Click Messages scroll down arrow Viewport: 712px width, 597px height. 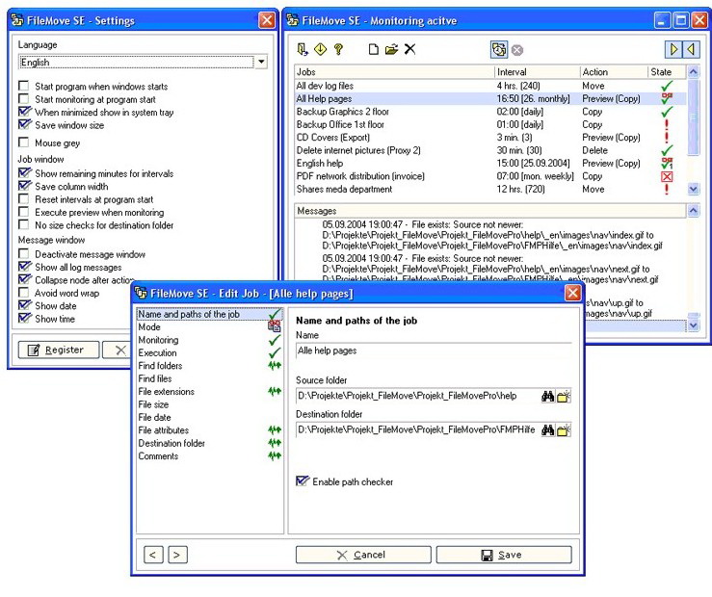(694, 324)
